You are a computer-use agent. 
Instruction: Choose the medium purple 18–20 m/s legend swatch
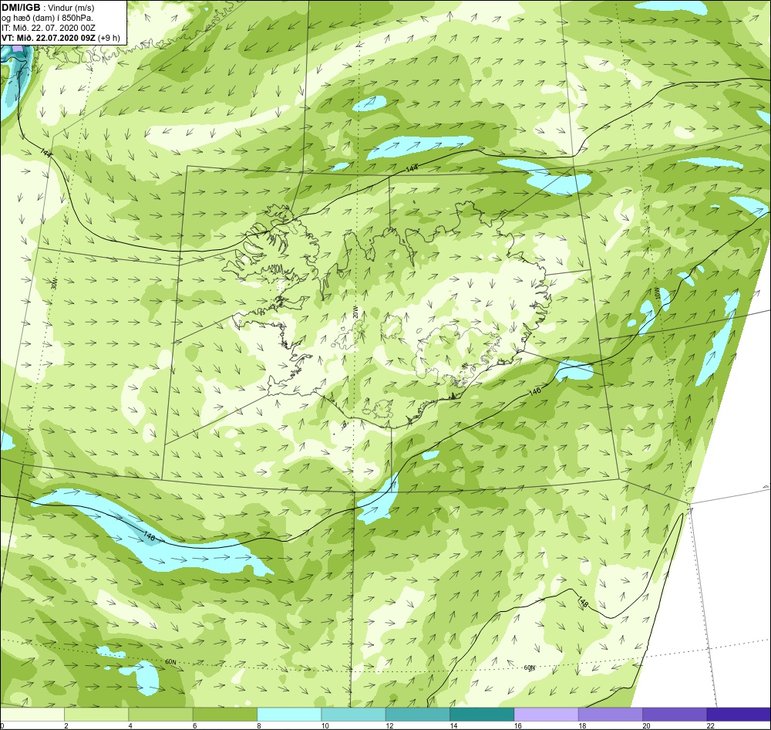[610, 714]
